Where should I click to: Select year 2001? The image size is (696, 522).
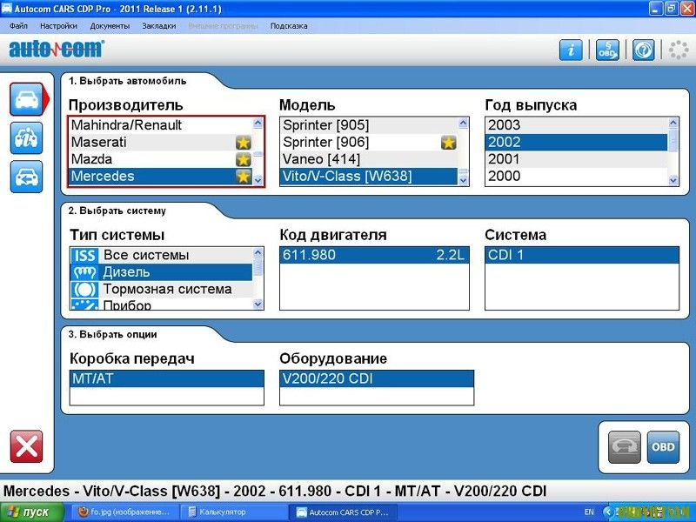pyautogui.click(x=577, y=159)
